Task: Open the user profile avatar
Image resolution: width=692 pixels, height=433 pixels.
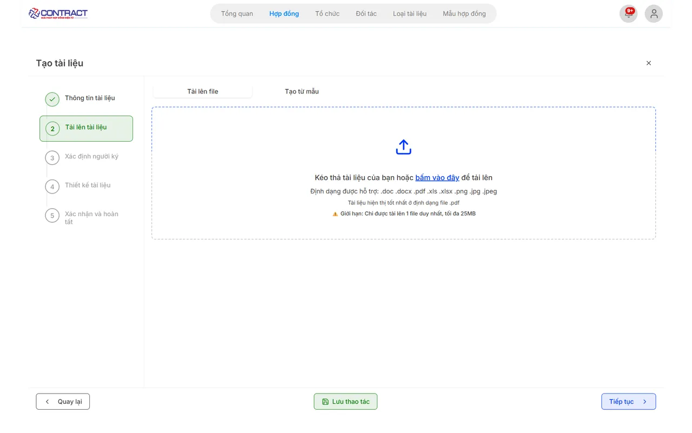Action: point(654,14)
